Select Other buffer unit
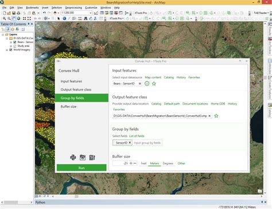This screenshot has height=209, width=272. pos(181,163)
